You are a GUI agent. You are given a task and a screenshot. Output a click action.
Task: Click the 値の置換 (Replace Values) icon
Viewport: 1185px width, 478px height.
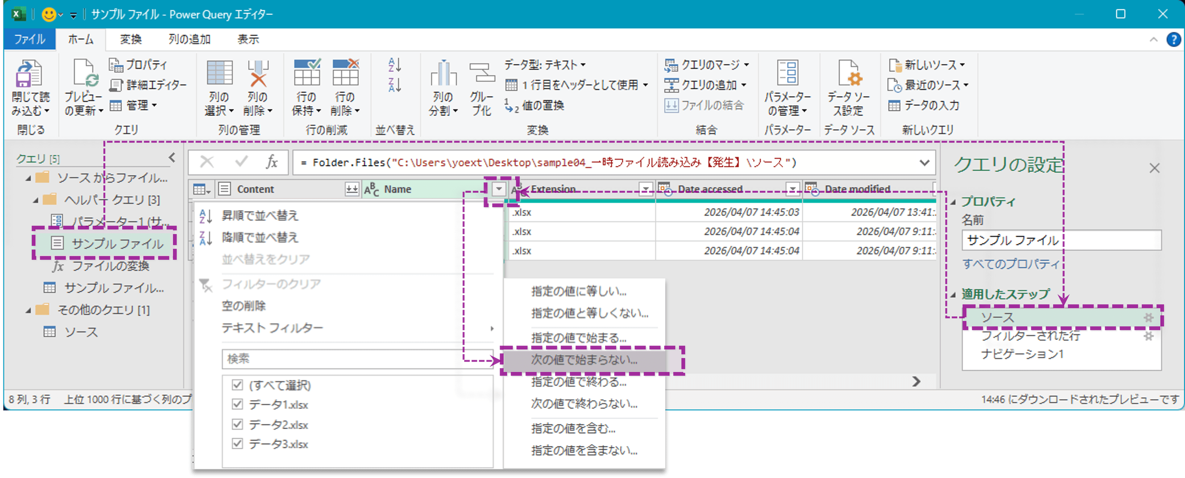coord(512,106)
